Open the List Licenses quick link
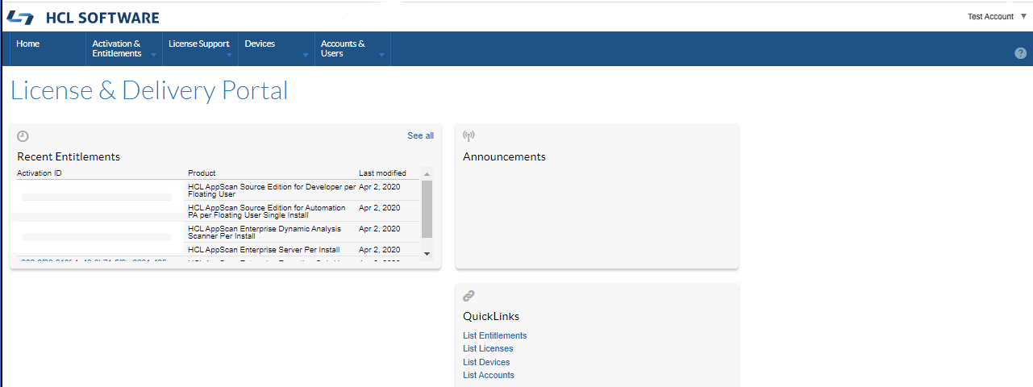Viewport: 1033px width, 387px height. click(x=488, y=348)
